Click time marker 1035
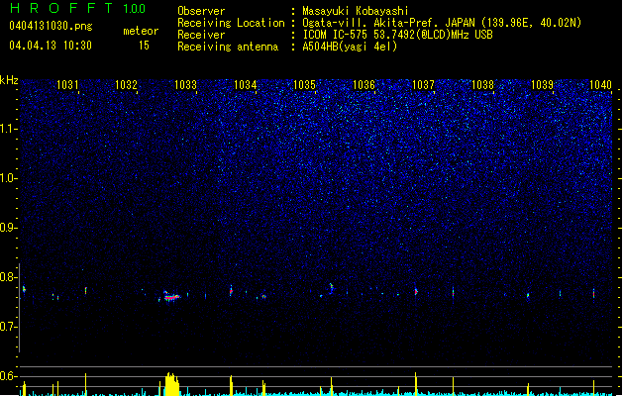 [304, 85]
